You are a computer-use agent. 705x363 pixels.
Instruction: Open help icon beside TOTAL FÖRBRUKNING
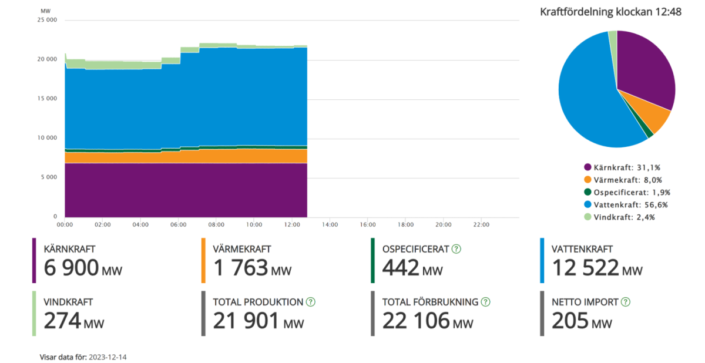485,302
